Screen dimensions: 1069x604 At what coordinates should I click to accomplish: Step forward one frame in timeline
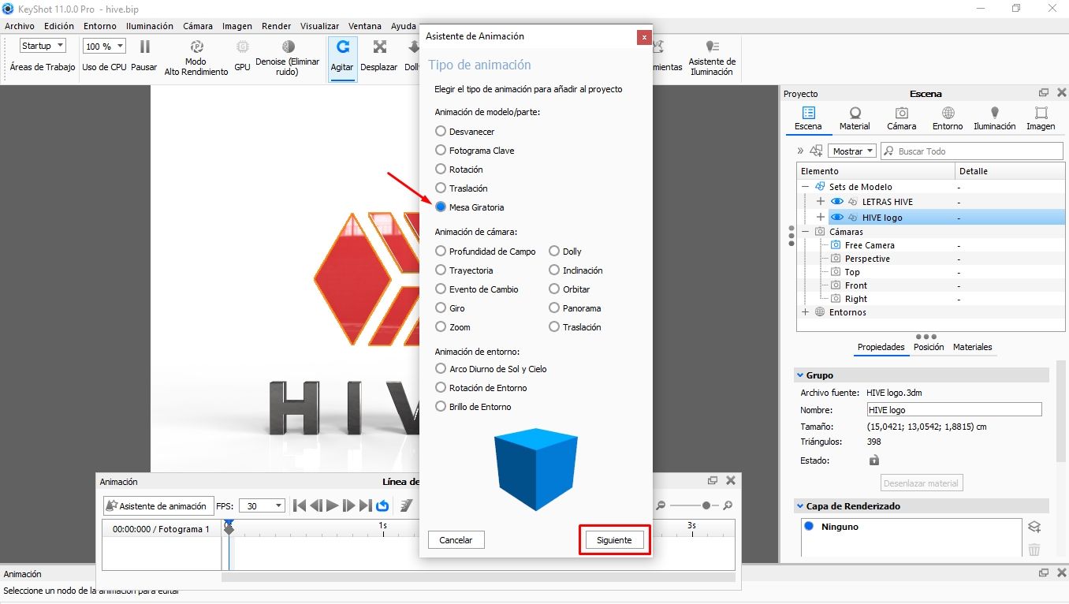[349, 506]
